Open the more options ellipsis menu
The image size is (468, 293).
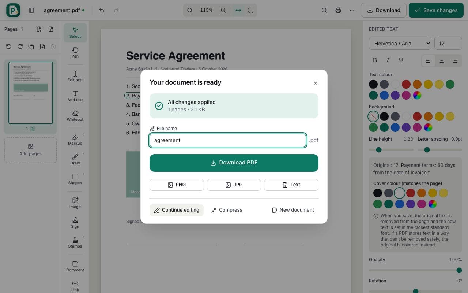point(352,10)
